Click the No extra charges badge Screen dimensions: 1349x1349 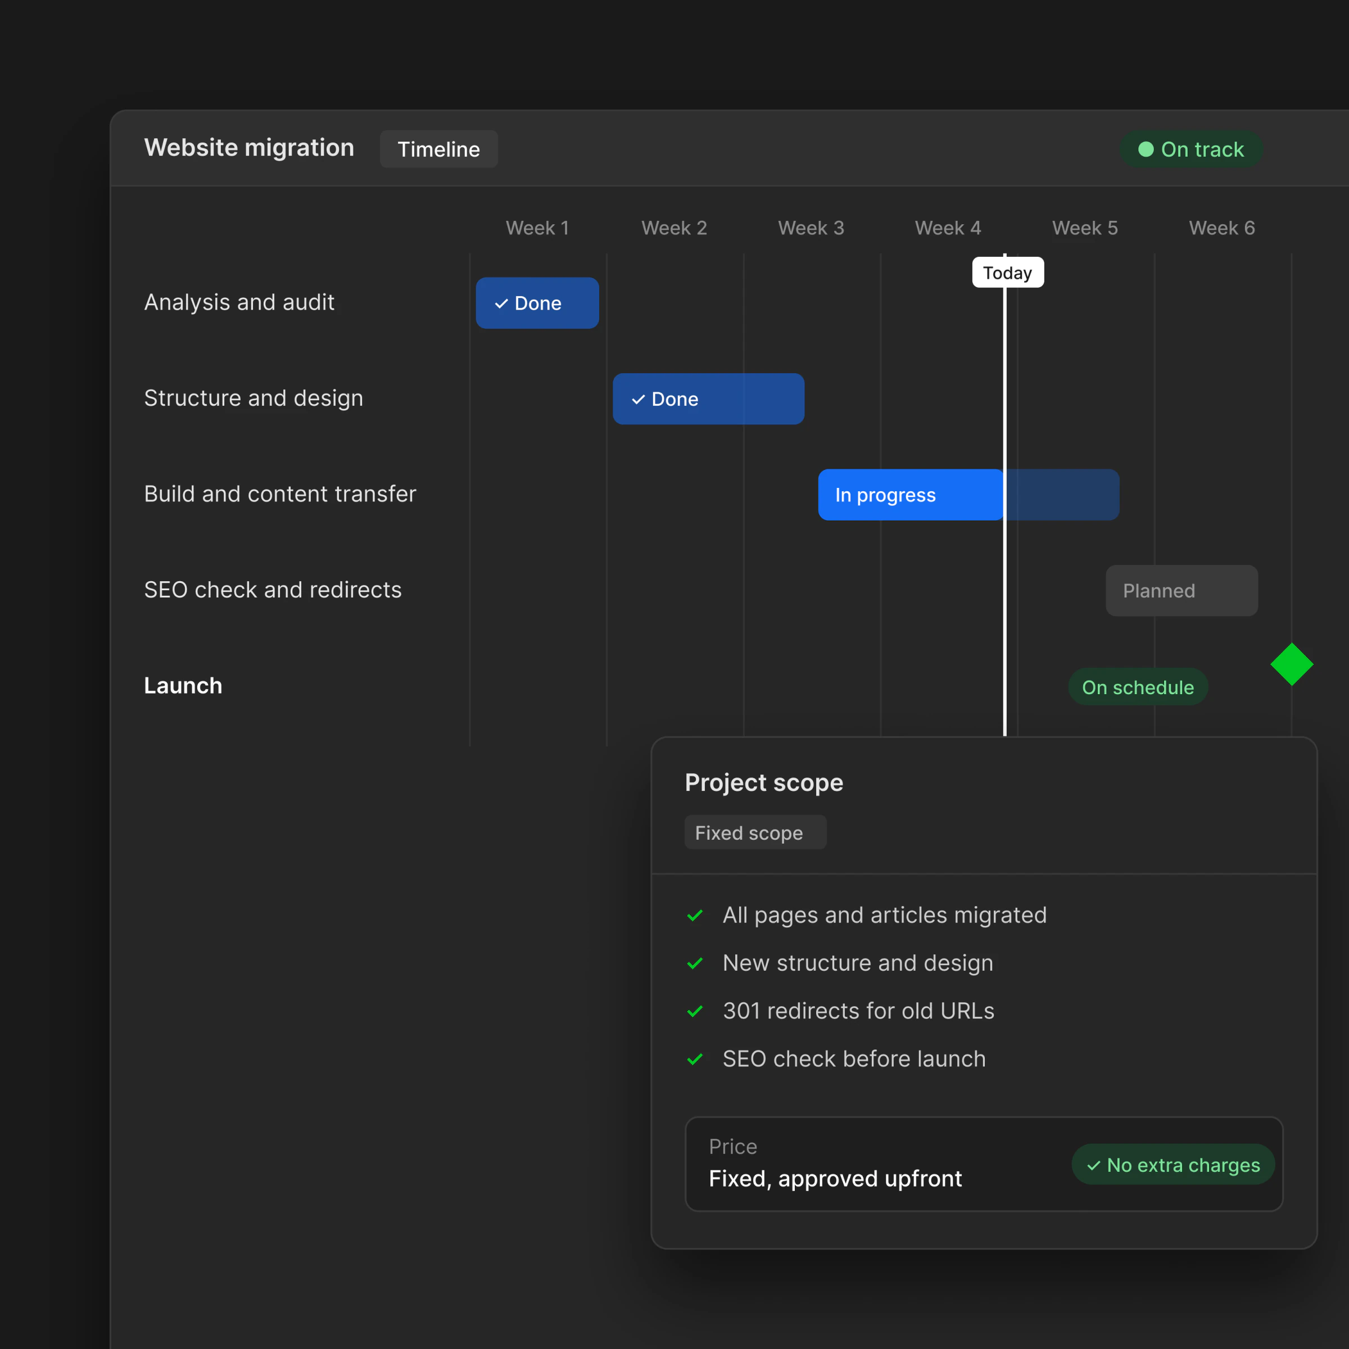point(1173,1164)
